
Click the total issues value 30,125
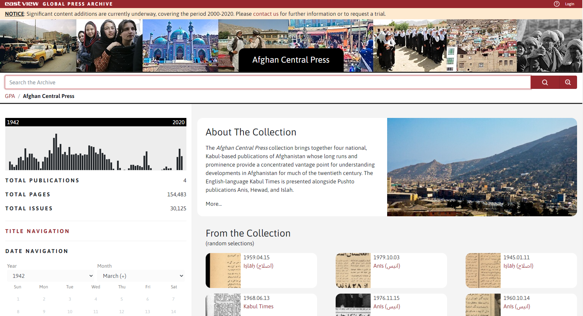point(178,208)
